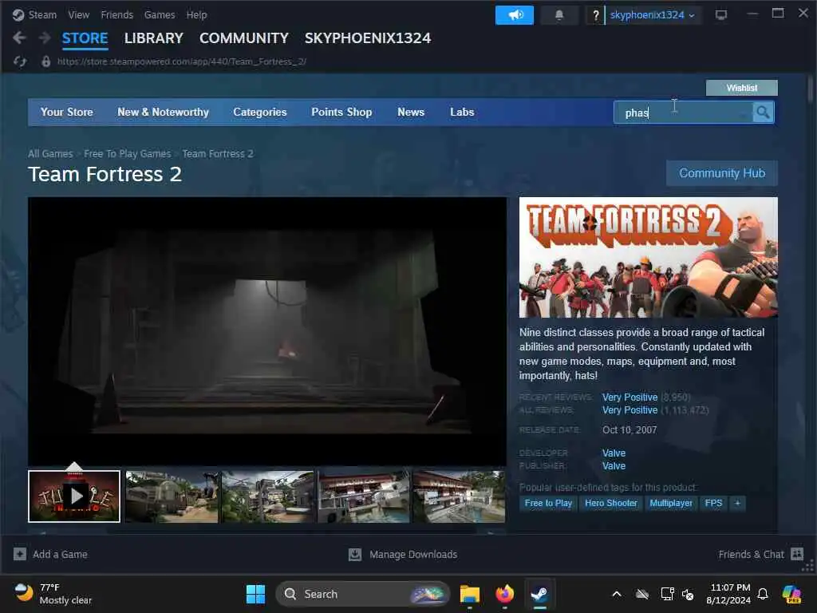Open Points Shop link
Viewport: 817px width, 613px height.
[341, 112]
